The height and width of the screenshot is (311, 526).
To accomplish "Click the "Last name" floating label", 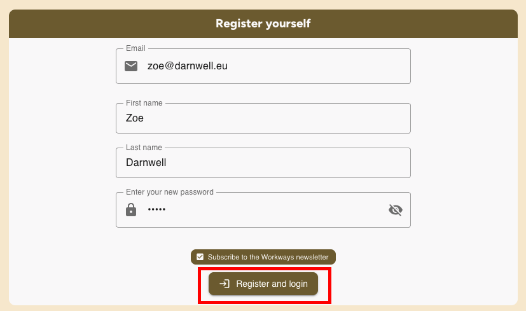I will 144,148.
